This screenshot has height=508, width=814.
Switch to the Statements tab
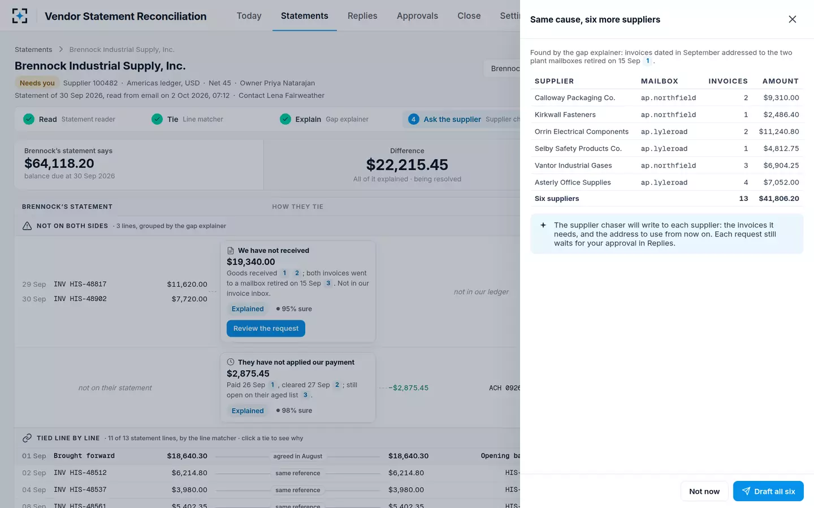coord(305,16)
